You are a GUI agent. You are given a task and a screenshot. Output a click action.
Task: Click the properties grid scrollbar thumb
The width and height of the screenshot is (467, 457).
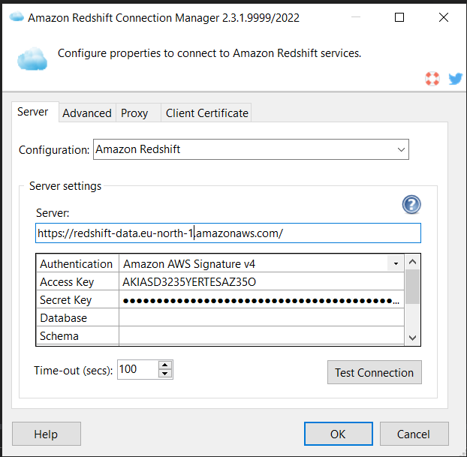pyautogui.click(x=412, y=287)
